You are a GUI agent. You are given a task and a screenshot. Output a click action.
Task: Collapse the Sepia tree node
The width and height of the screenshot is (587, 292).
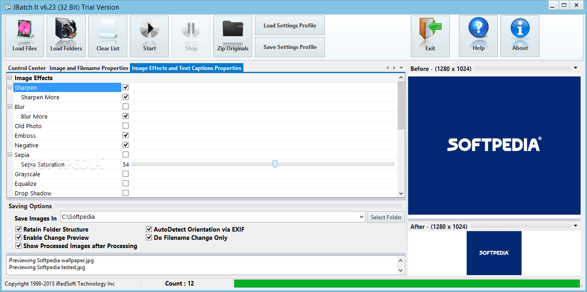click(x=10, y=155)
